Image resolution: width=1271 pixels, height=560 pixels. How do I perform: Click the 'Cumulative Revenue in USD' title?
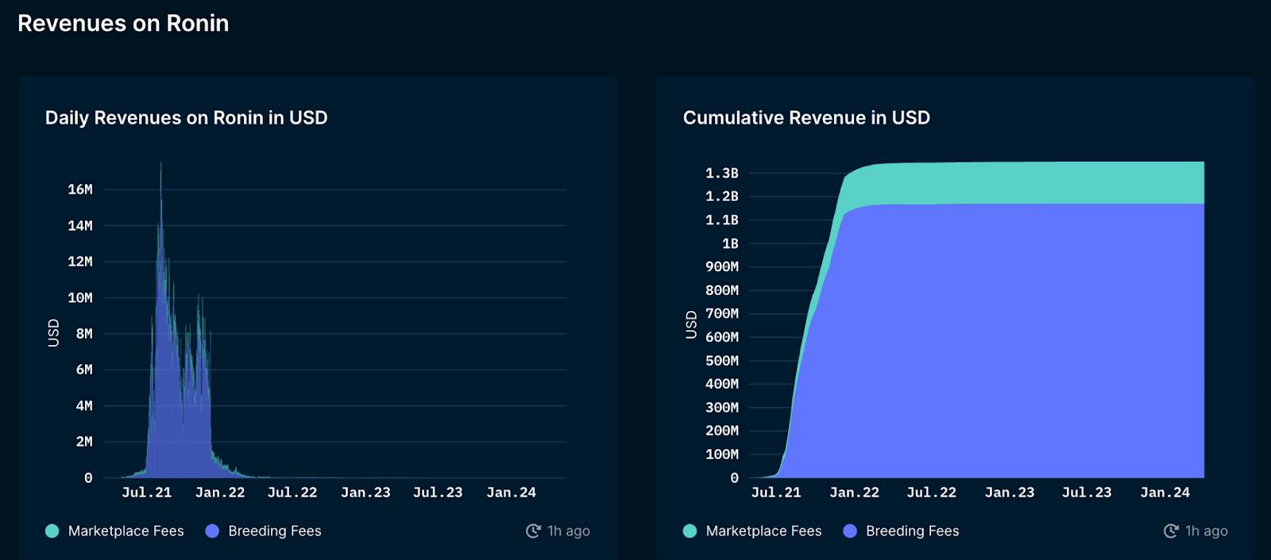pyautogui.click(x=806, y=117)
